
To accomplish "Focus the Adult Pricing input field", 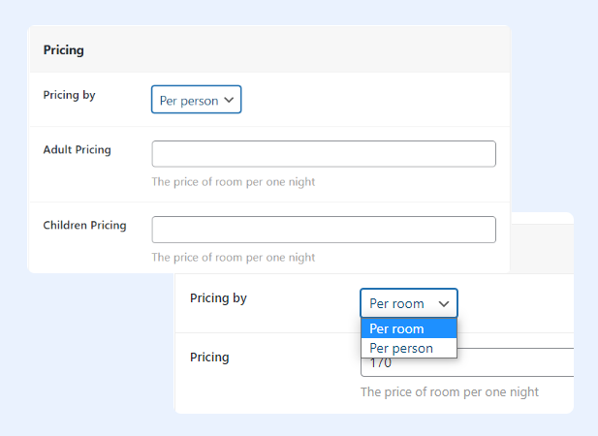I will click(x=324, y=154).
